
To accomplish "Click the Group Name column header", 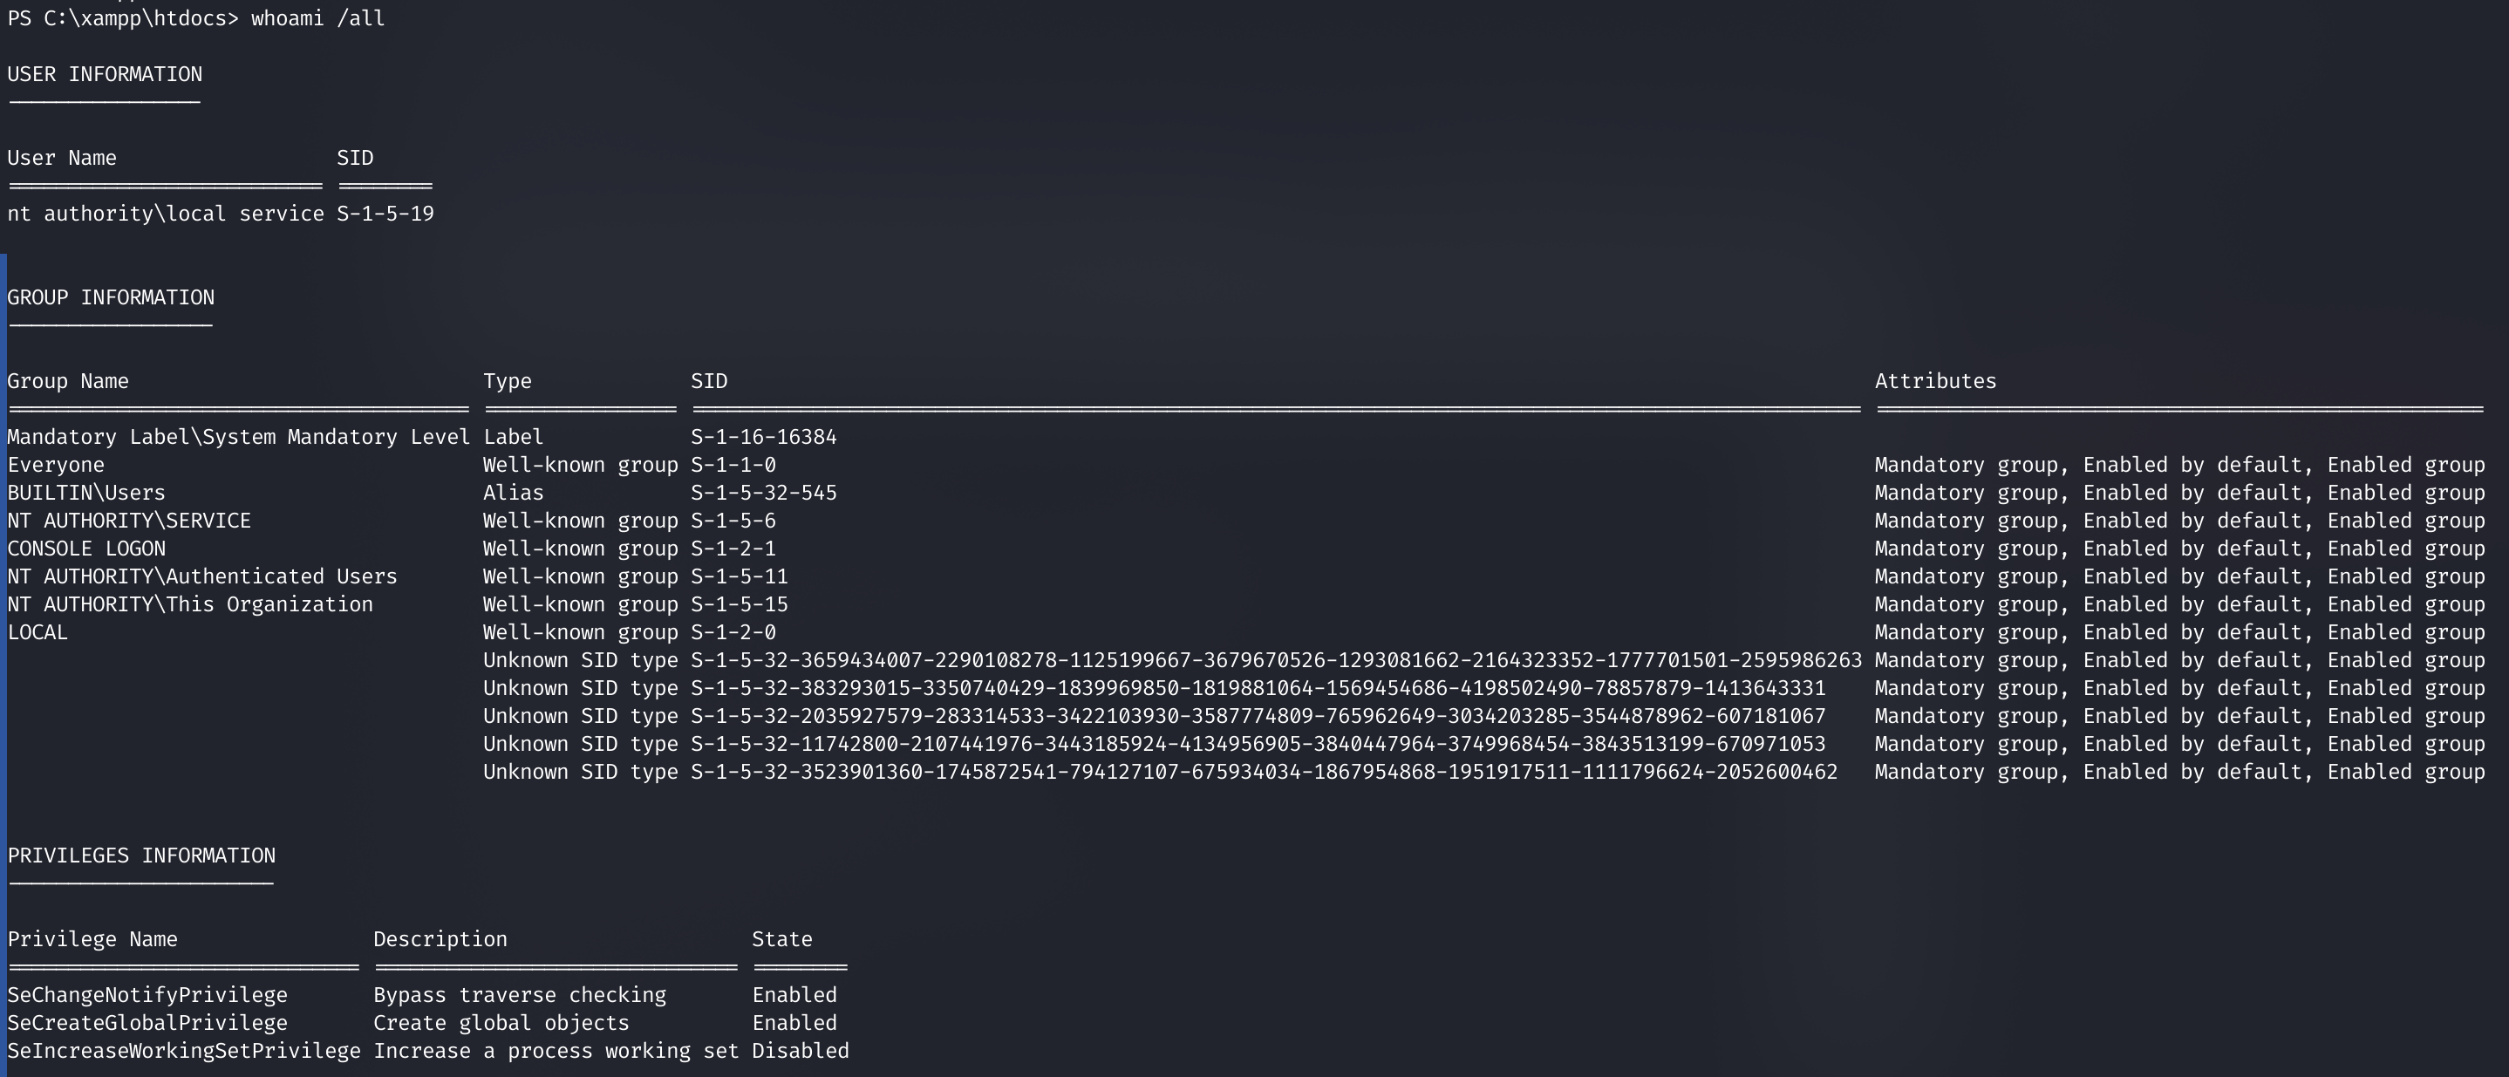I will [x=68, y=381].
